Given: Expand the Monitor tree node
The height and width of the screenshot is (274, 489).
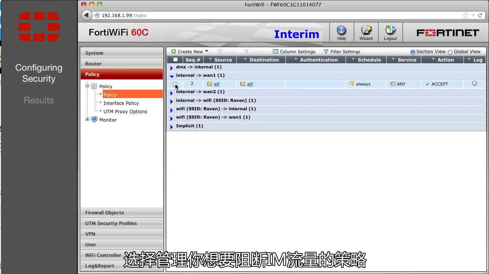Looking at the screenshot, I should tap(87, 119).
